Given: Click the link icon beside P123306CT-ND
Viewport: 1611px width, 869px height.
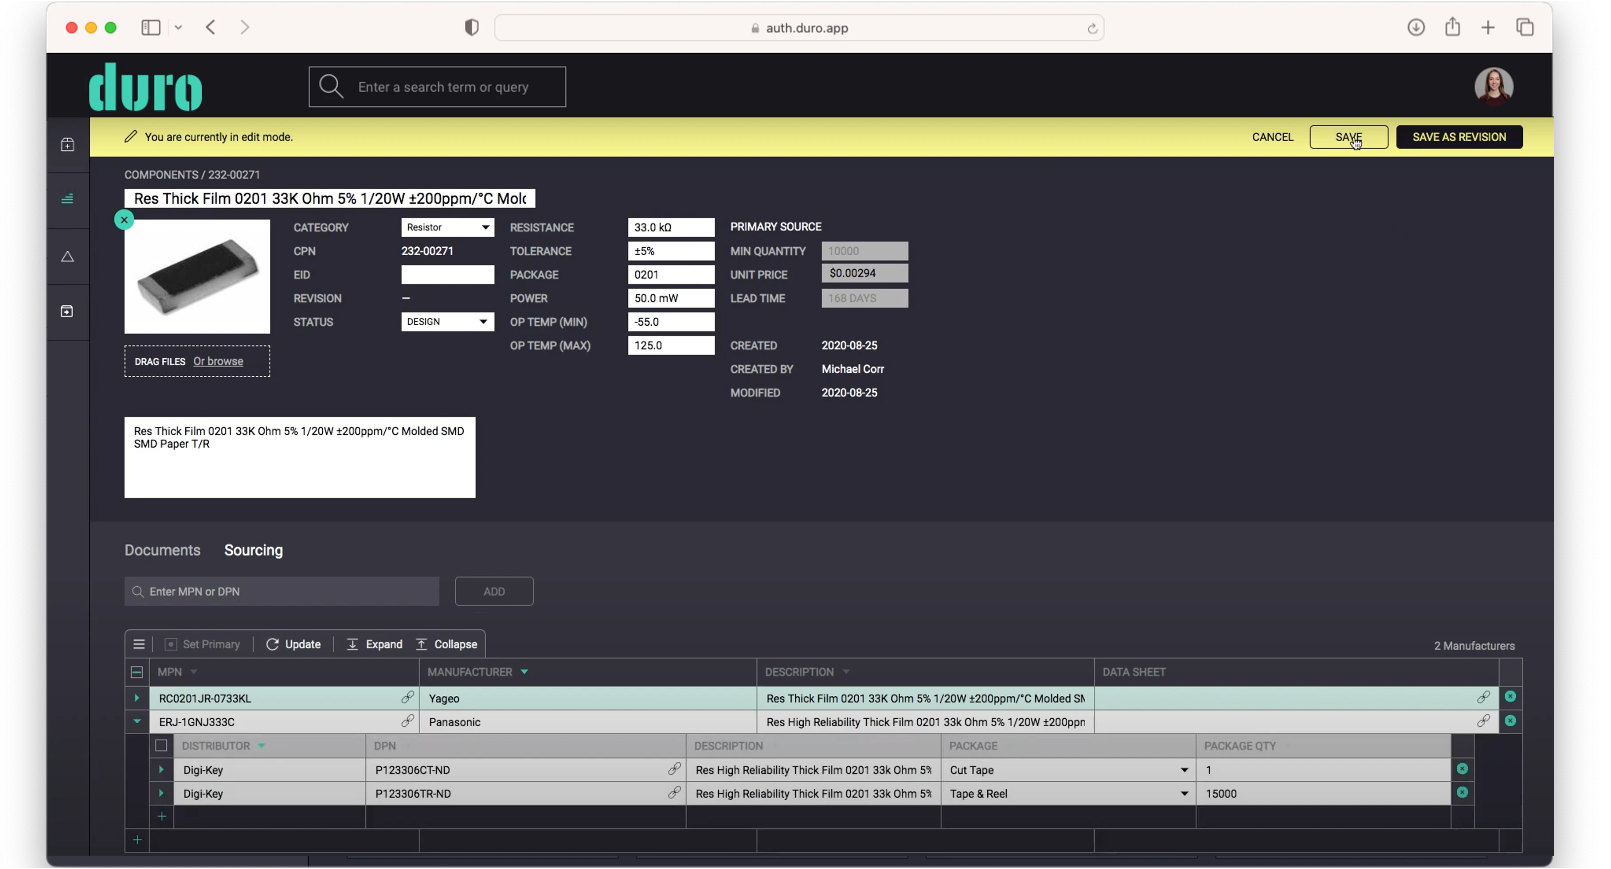Looking at the screenshot, I should tap(673, 769).
